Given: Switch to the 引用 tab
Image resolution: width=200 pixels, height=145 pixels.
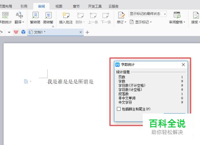Looking at the screenshot, I should pyautogui.click(x=24, y=6).
